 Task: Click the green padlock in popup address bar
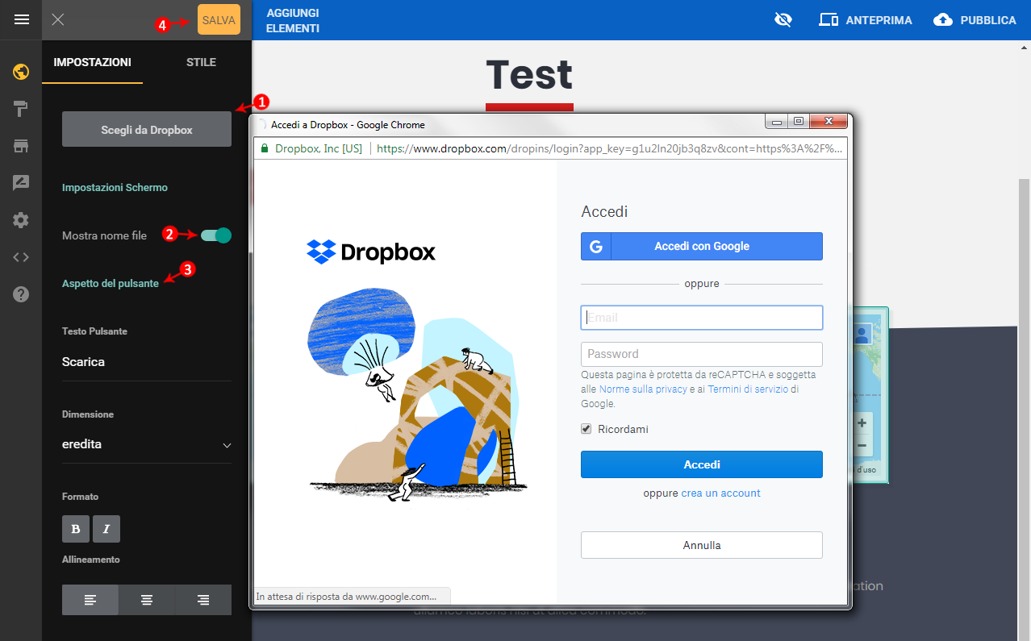coord(263,148)
